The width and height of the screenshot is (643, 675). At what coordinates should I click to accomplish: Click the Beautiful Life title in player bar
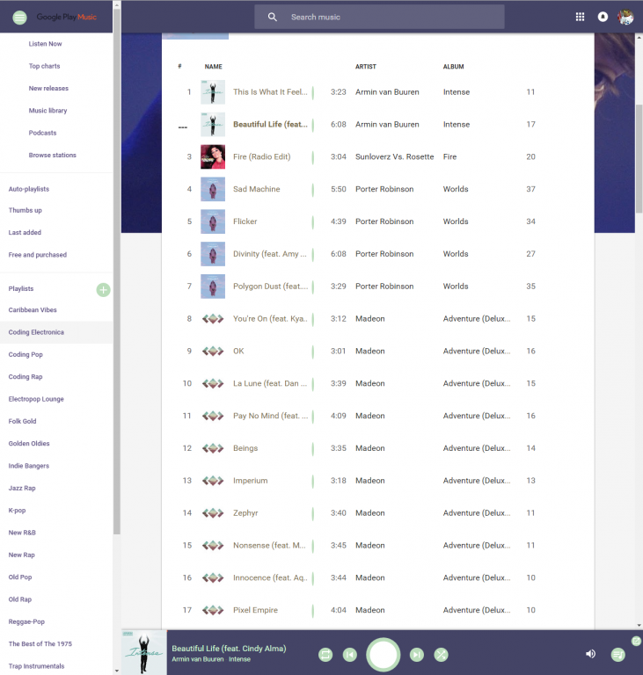(229, 649)
